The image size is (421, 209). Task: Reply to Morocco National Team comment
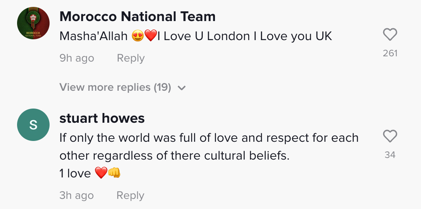click(130, 58)
